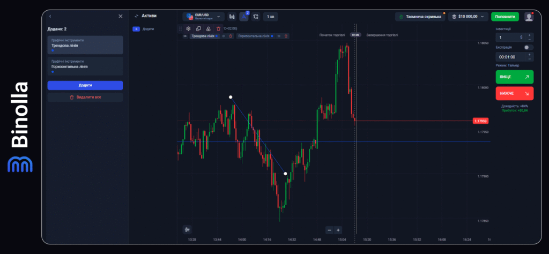Zoom out the chart with minus button
This screenshot has height=254, width=549.
[x=329, y=230]
